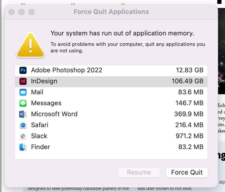This screenshot has width=225, height=192.
Task: Choose the Slack entry by name
Action: (x=39, y=136)
